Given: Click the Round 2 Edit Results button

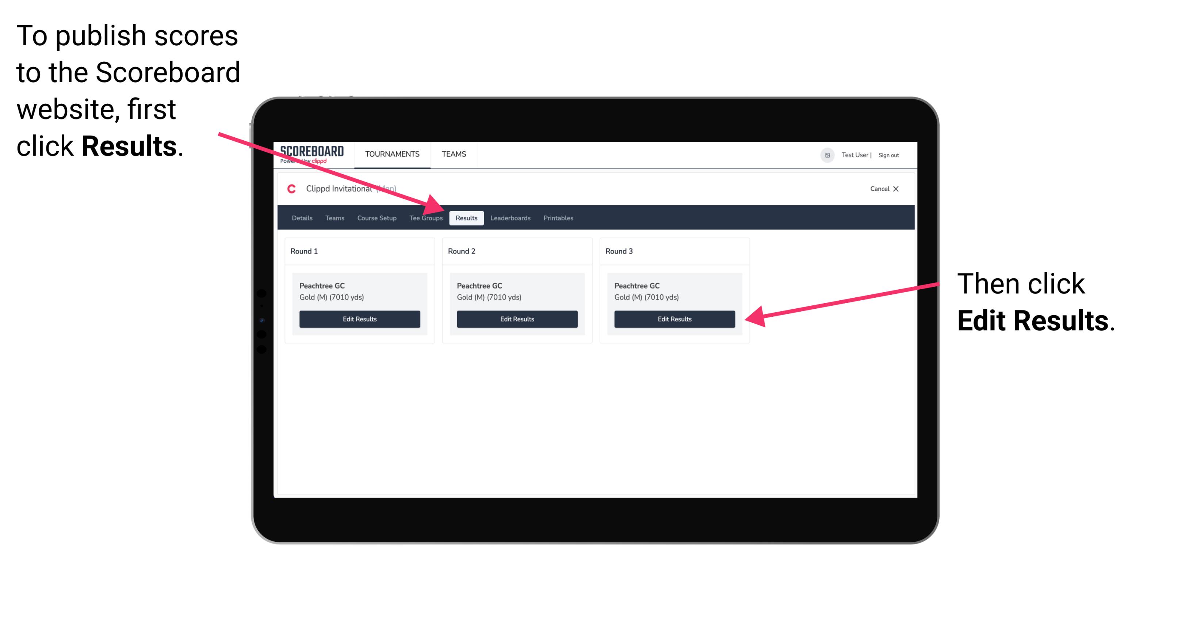Looking at the screenshot, I should point(517,319).
